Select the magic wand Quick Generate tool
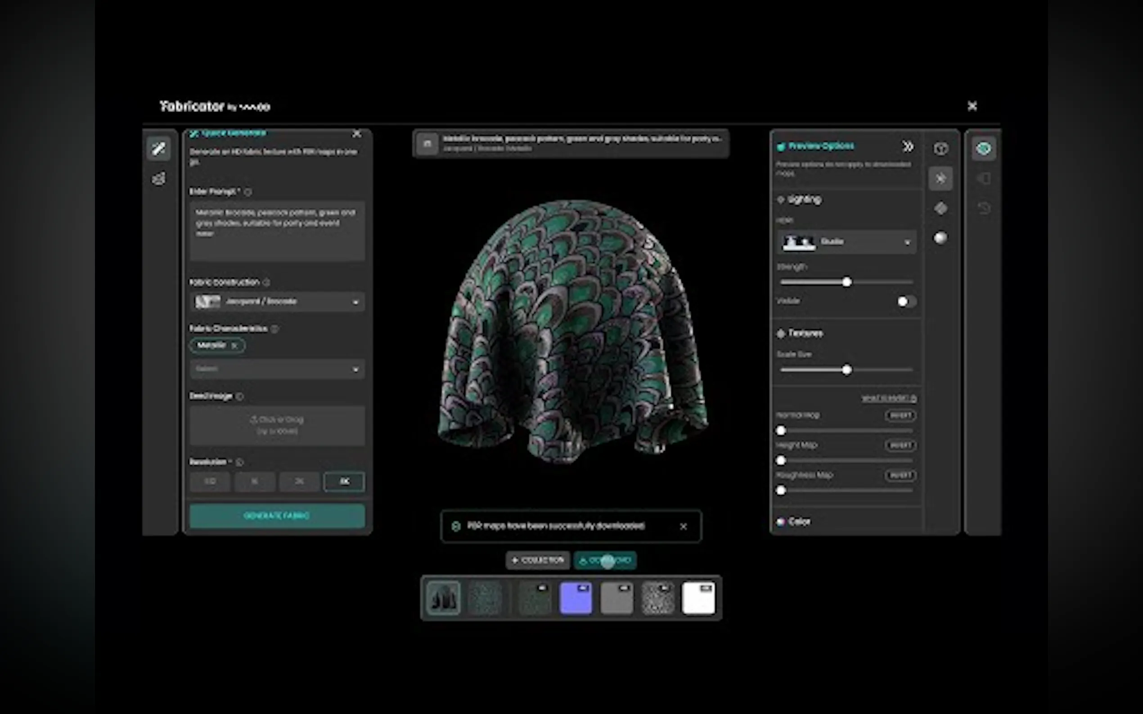1143x714 pixels. point(159,149)
